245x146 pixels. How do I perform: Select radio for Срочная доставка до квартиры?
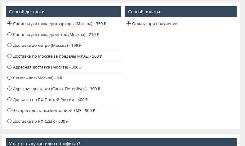pos(9,24)
